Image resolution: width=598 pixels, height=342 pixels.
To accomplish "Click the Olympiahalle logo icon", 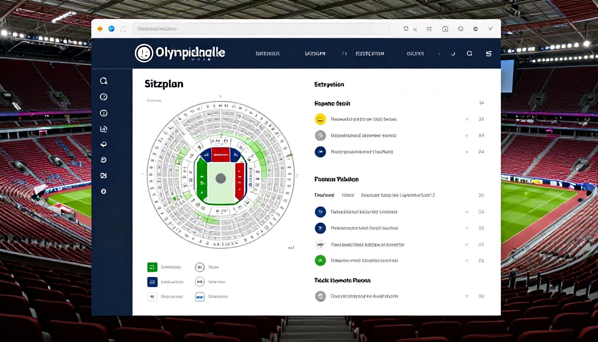I will click(x=144, y=53).
